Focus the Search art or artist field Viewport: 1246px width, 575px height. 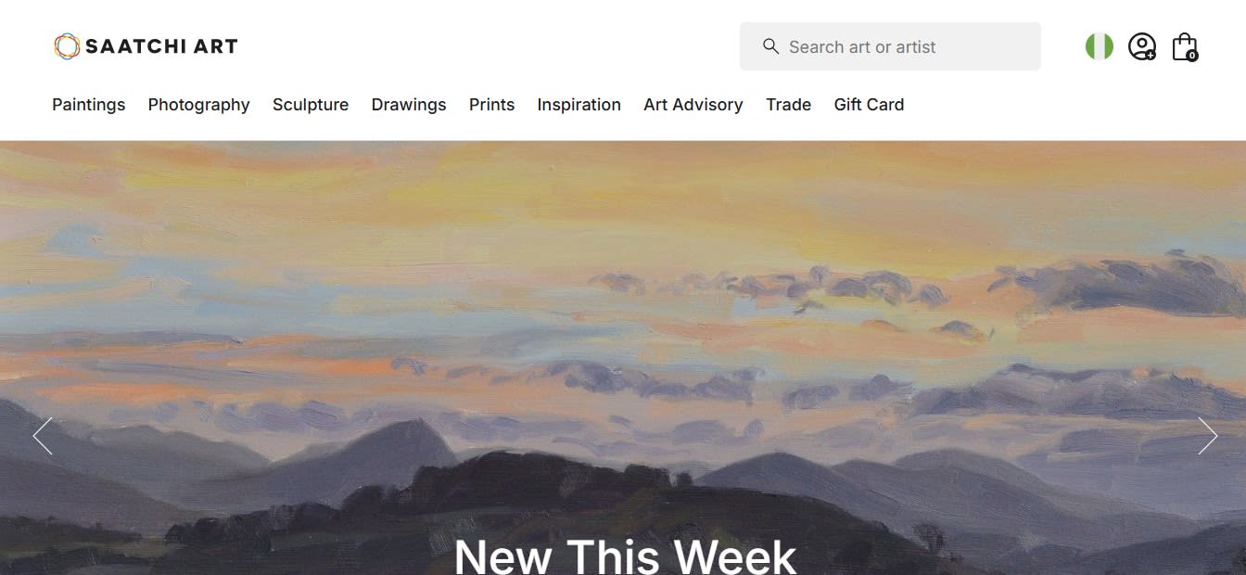pyautogui.click(x=890, y=46)
